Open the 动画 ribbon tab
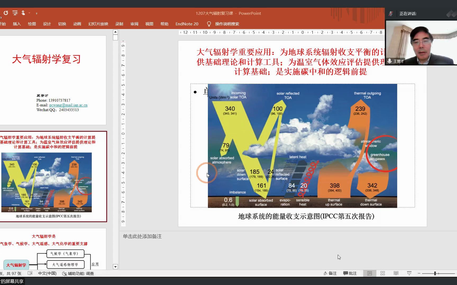The height and width of the screenshot is (285, 457). 77,24
